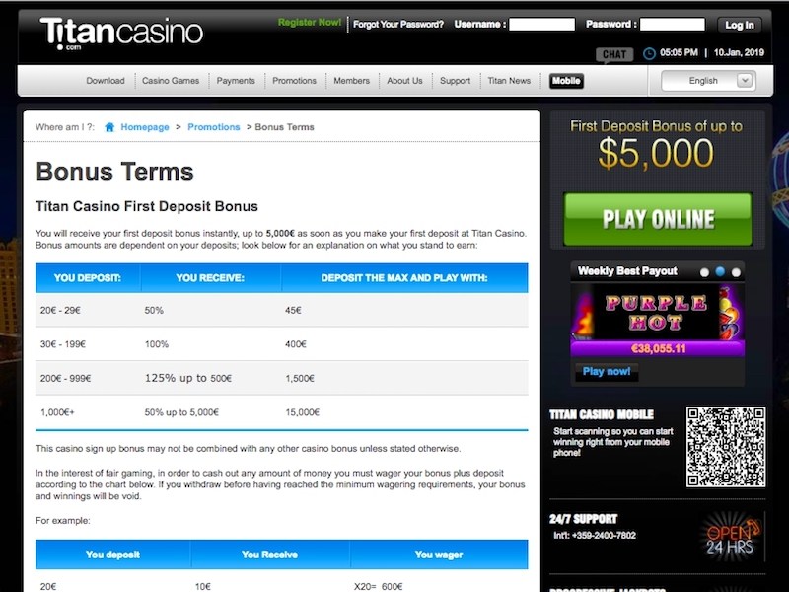This screenshot has width=789, height=592.
Task: Open the English language dropdown
Action: [708, 81]
